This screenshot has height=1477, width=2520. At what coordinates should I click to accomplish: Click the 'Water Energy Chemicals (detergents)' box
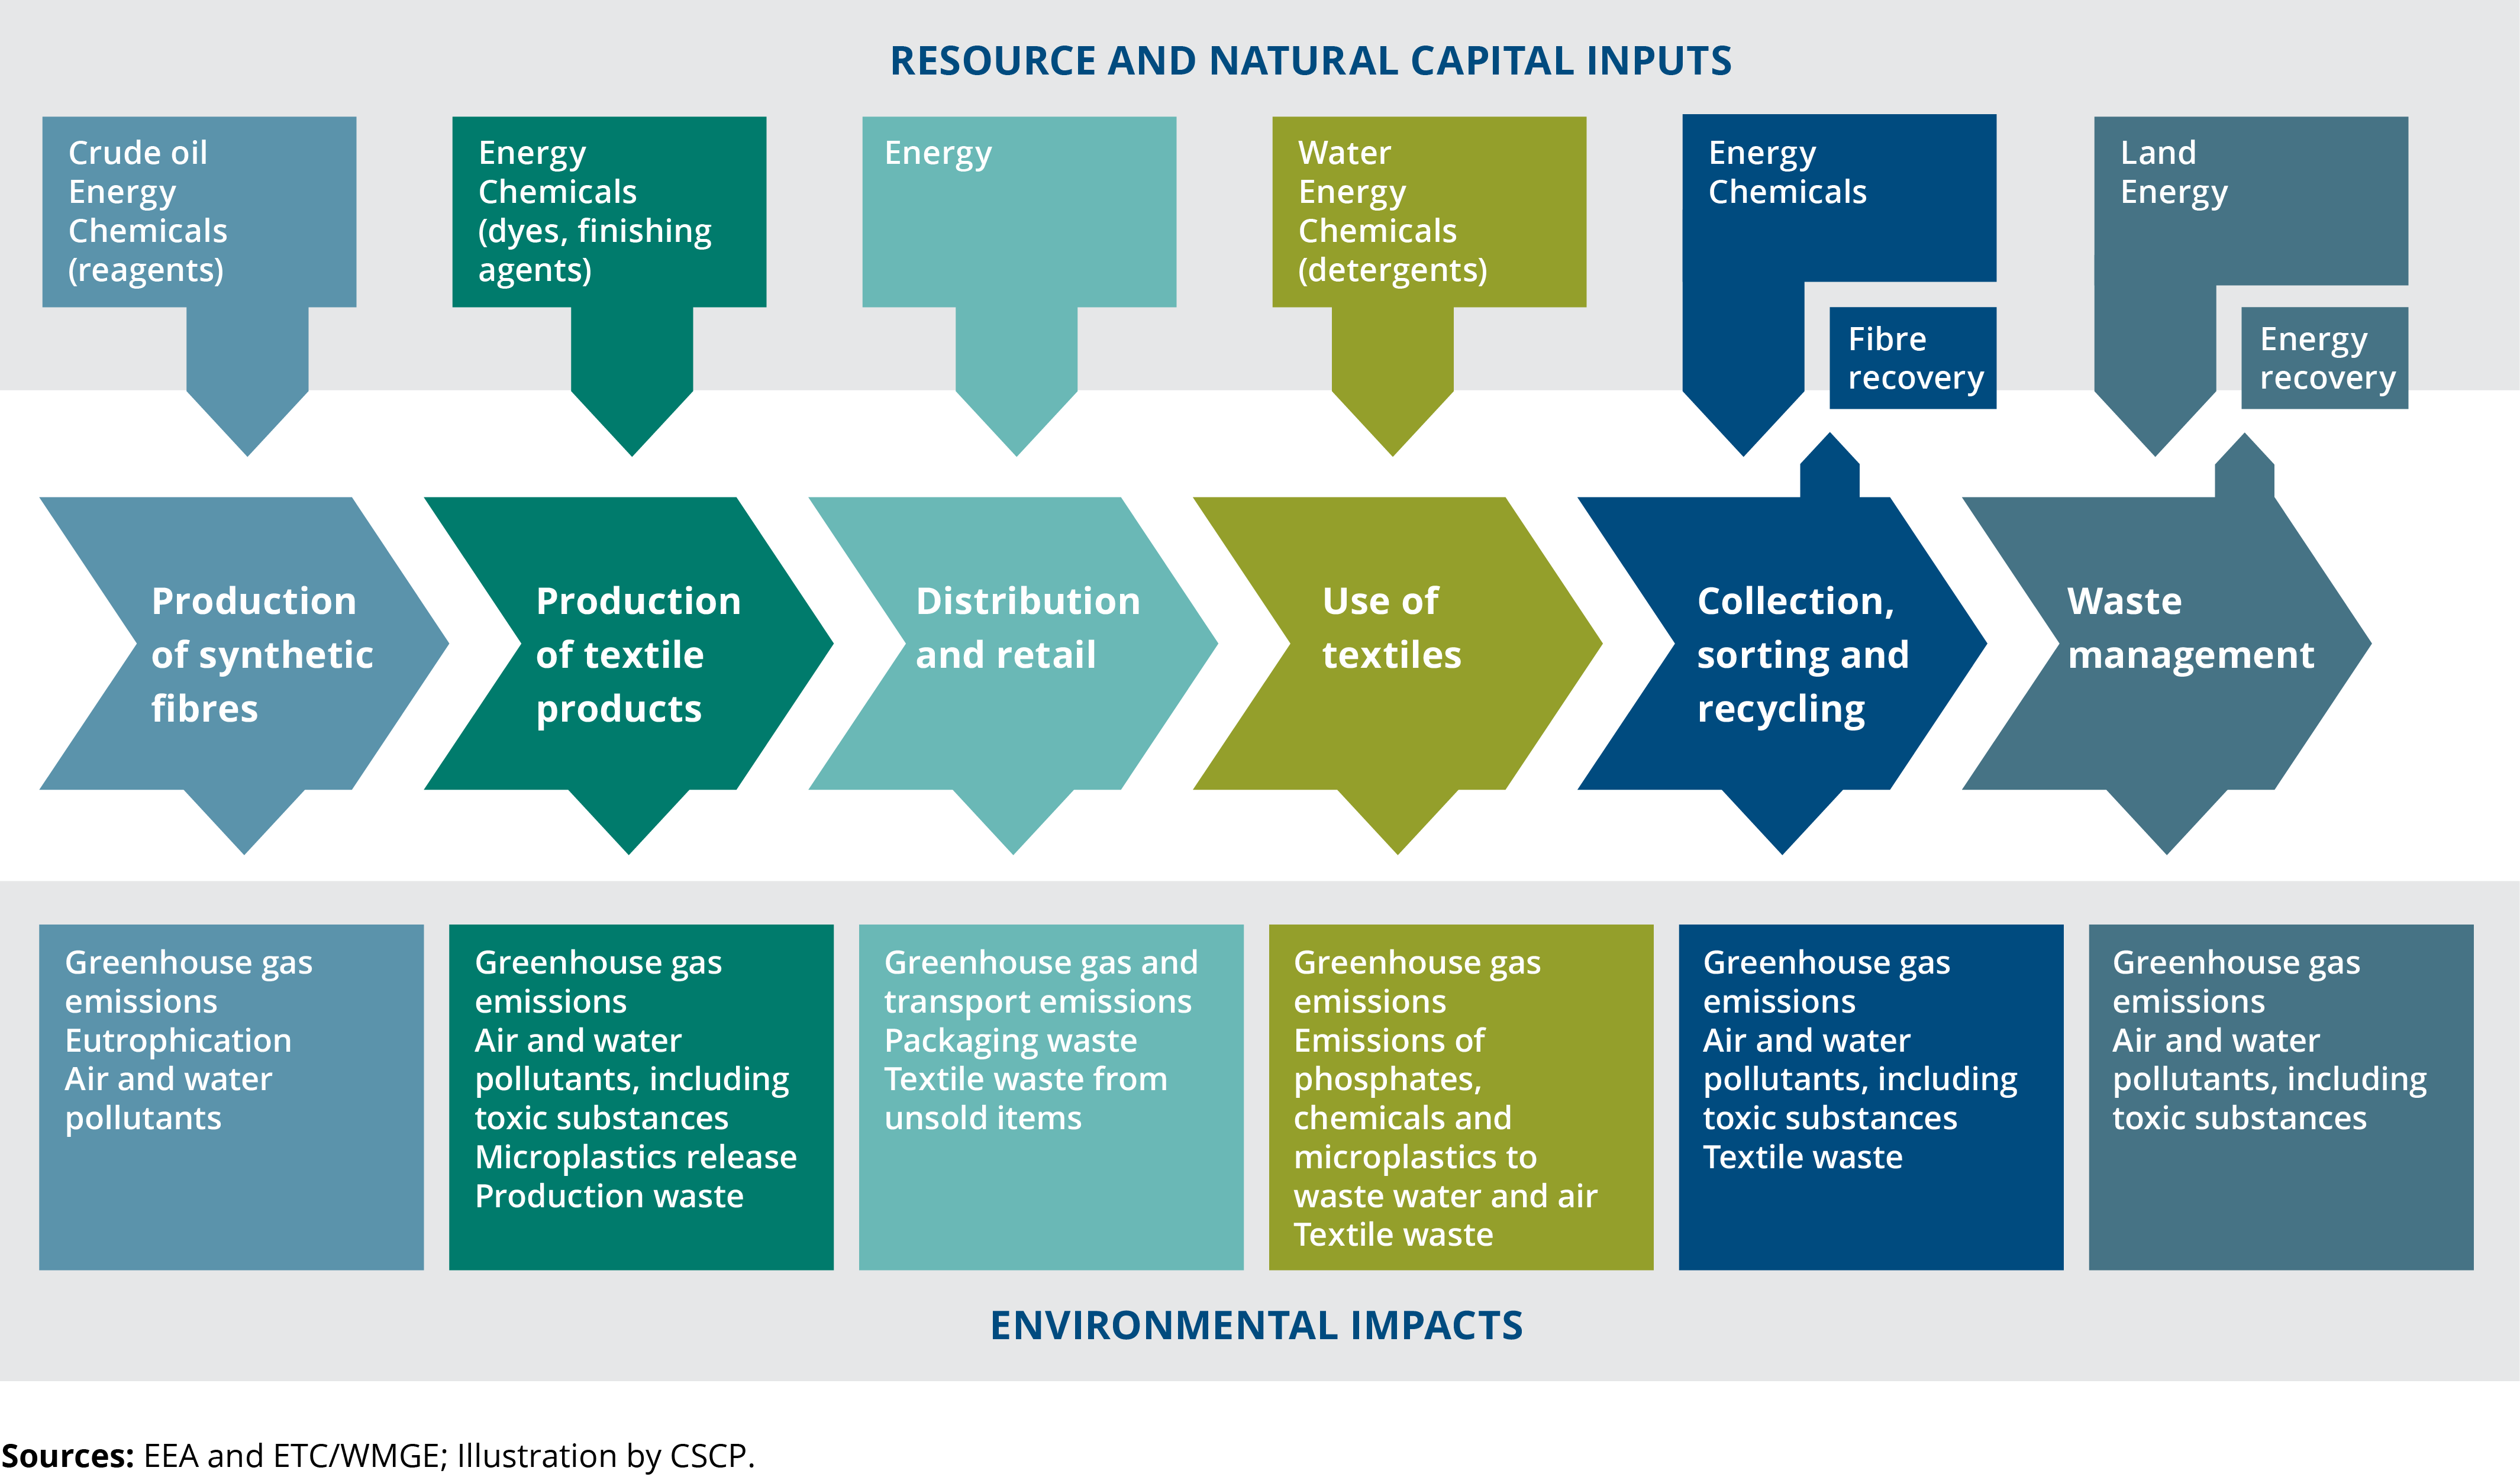pos(1429,212)
